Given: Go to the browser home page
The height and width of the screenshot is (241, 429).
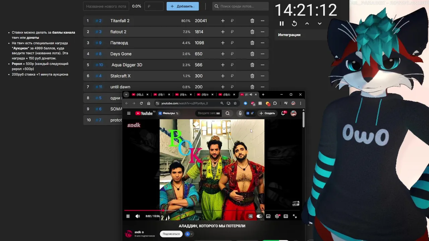Looking at the screenshot, I should tap(149, 103).
